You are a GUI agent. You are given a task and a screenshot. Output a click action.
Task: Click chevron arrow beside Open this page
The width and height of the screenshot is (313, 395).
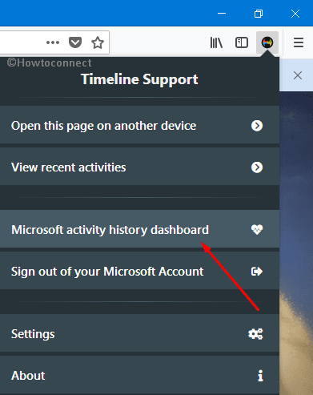pyautogui.click(x=257, y=126)
